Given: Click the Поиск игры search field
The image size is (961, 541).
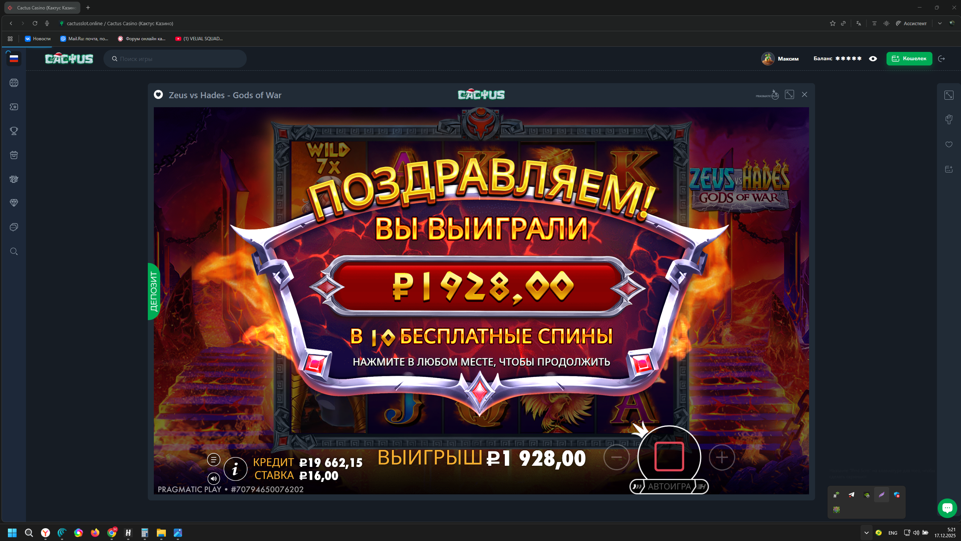Looking at the screenshot, I should (x=175, y=59).
